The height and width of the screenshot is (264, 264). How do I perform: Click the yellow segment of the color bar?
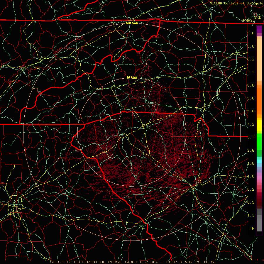tap(259, 126)
